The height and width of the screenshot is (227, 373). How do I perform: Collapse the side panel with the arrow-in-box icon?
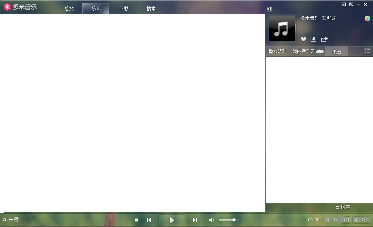click(269, 9)
